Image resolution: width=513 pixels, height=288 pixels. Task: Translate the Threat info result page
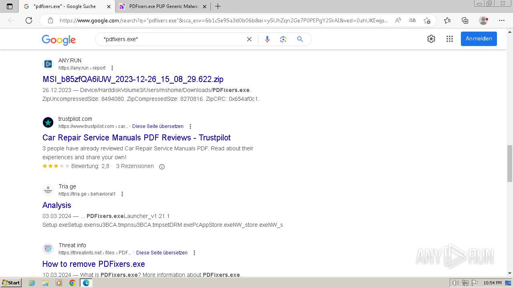162,253
